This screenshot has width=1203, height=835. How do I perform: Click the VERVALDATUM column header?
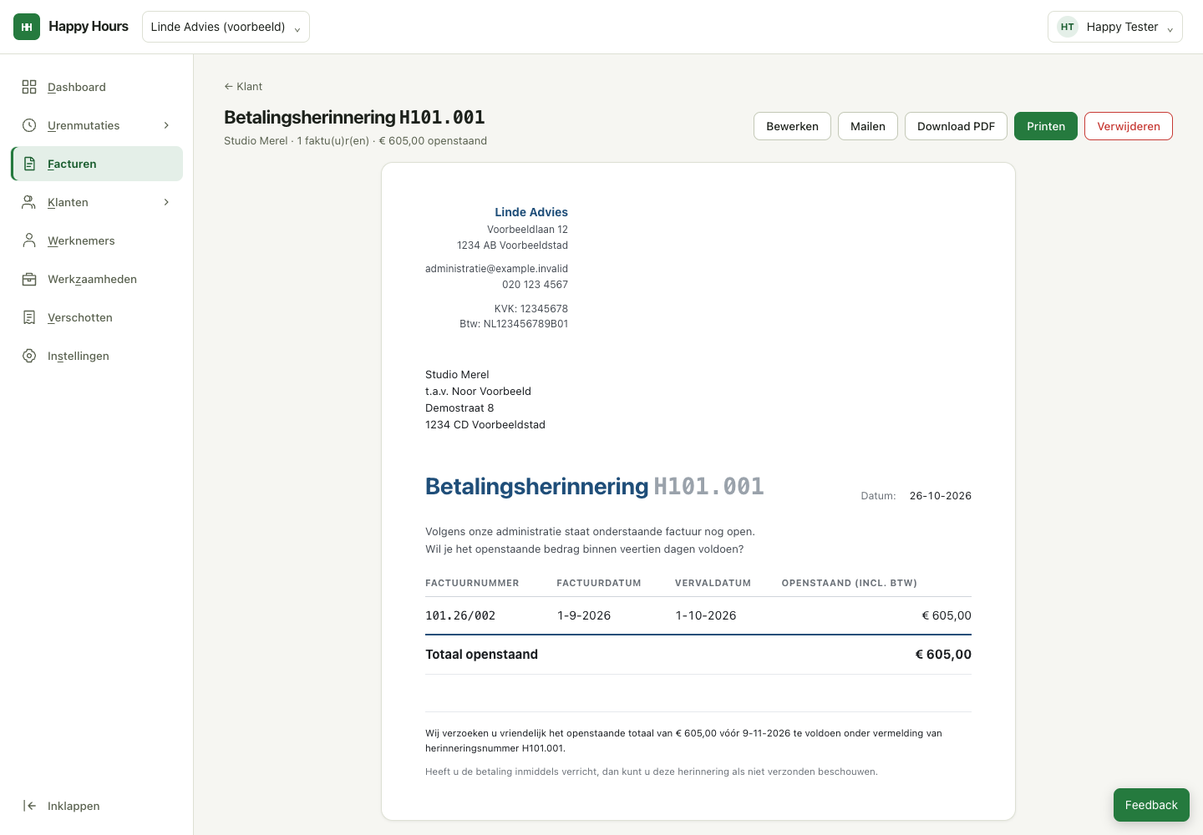click(713, 583)
